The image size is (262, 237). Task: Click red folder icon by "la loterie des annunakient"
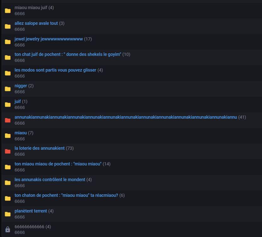(8, 151)
